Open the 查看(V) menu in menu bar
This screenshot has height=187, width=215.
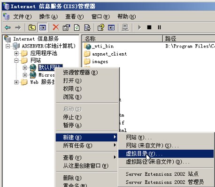[75, 16]
